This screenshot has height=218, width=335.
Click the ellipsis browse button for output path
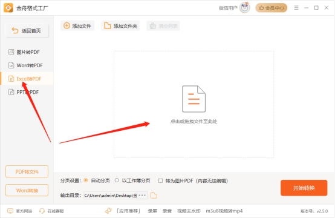pos(142,196)
